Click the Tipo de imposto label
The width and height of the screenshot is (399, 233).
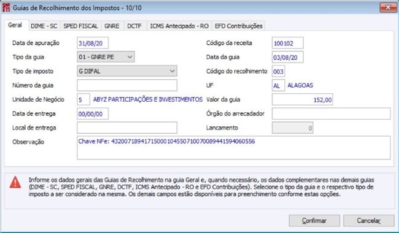coord(33,71)
